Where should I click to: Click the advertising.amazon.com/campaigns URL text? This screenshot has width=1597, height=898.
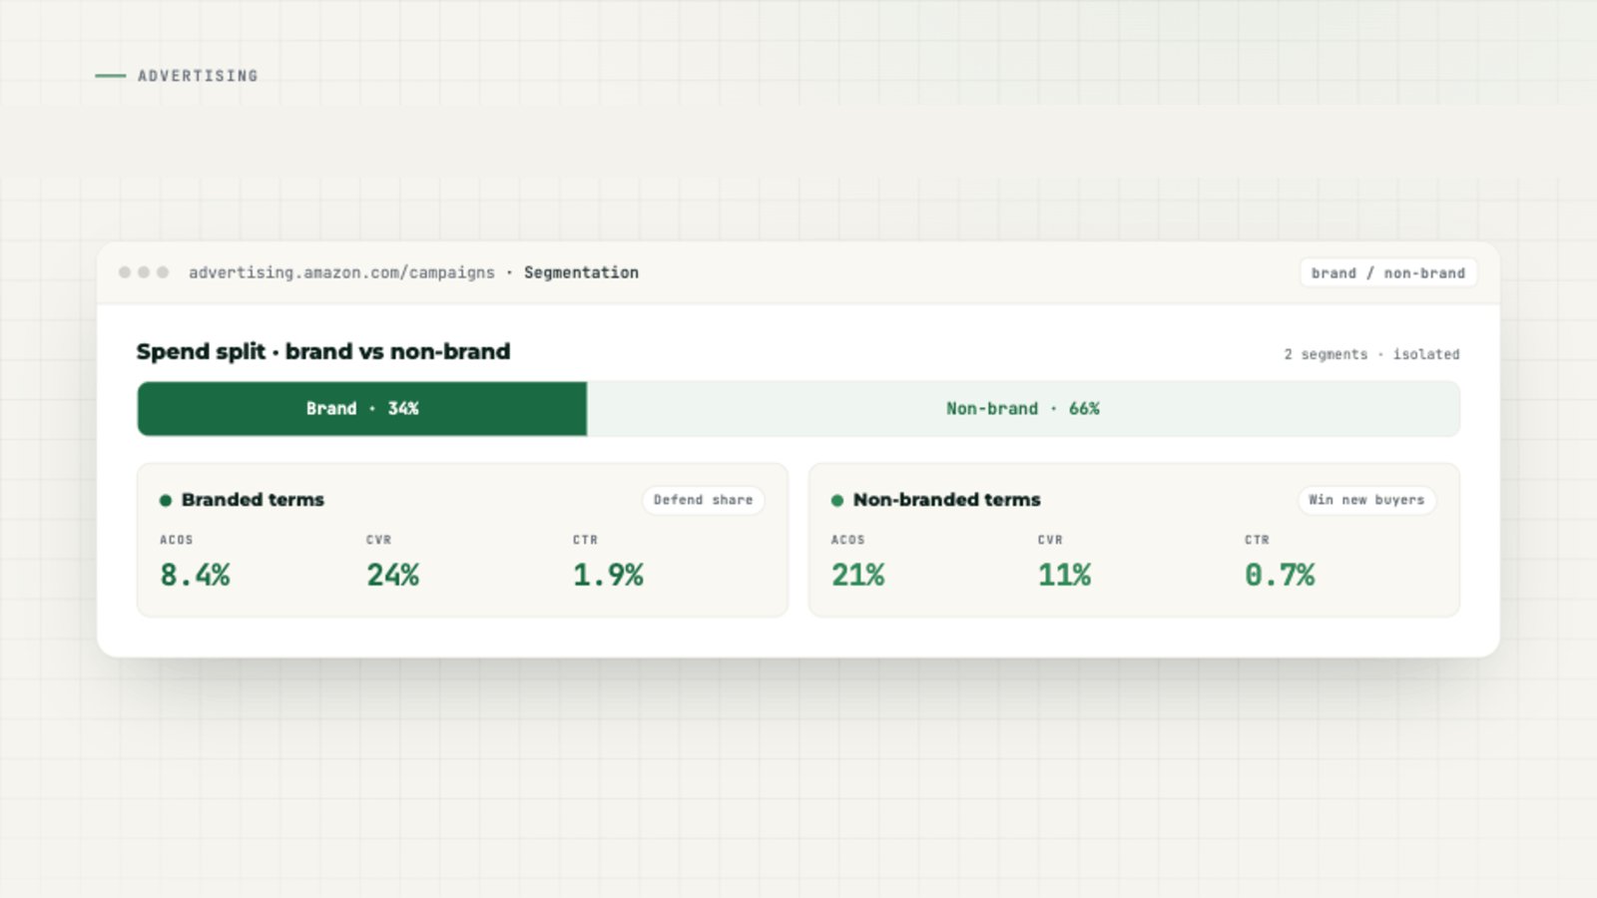point(341,272)
